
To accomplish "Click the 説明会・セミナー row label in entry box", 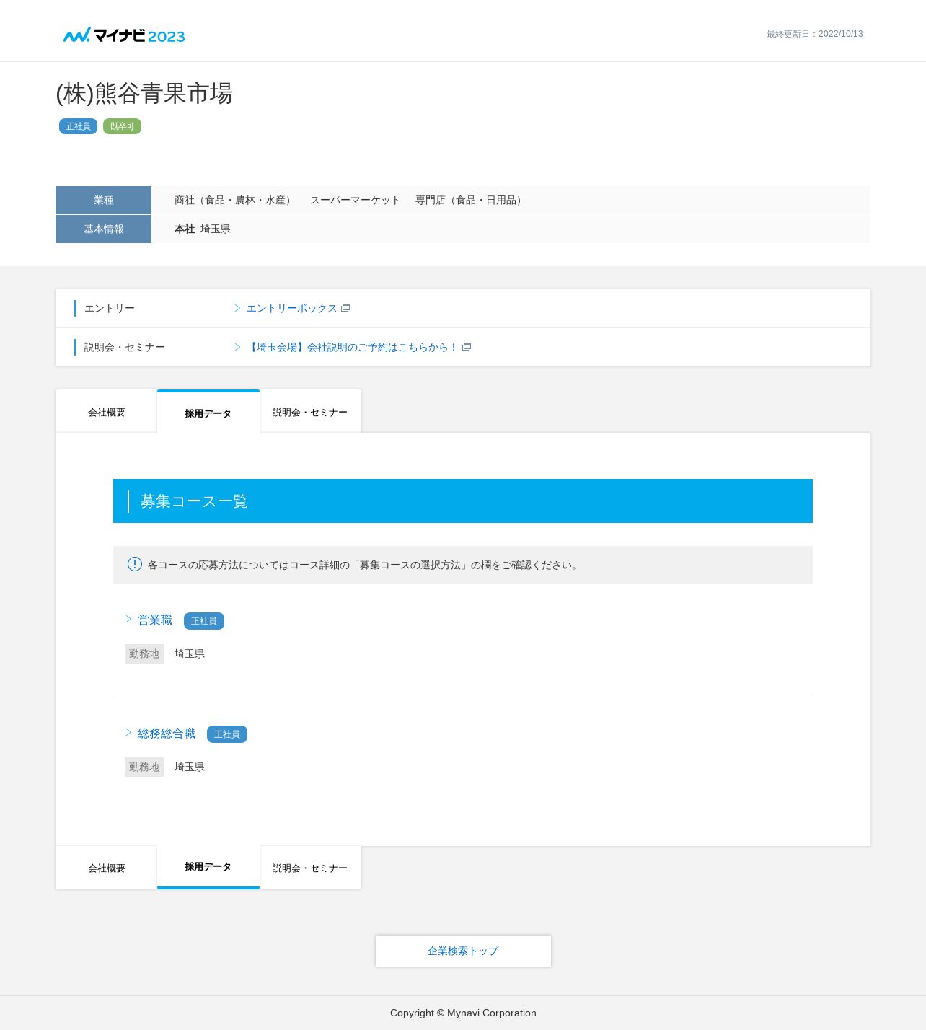I will click(x=125, y=347).
